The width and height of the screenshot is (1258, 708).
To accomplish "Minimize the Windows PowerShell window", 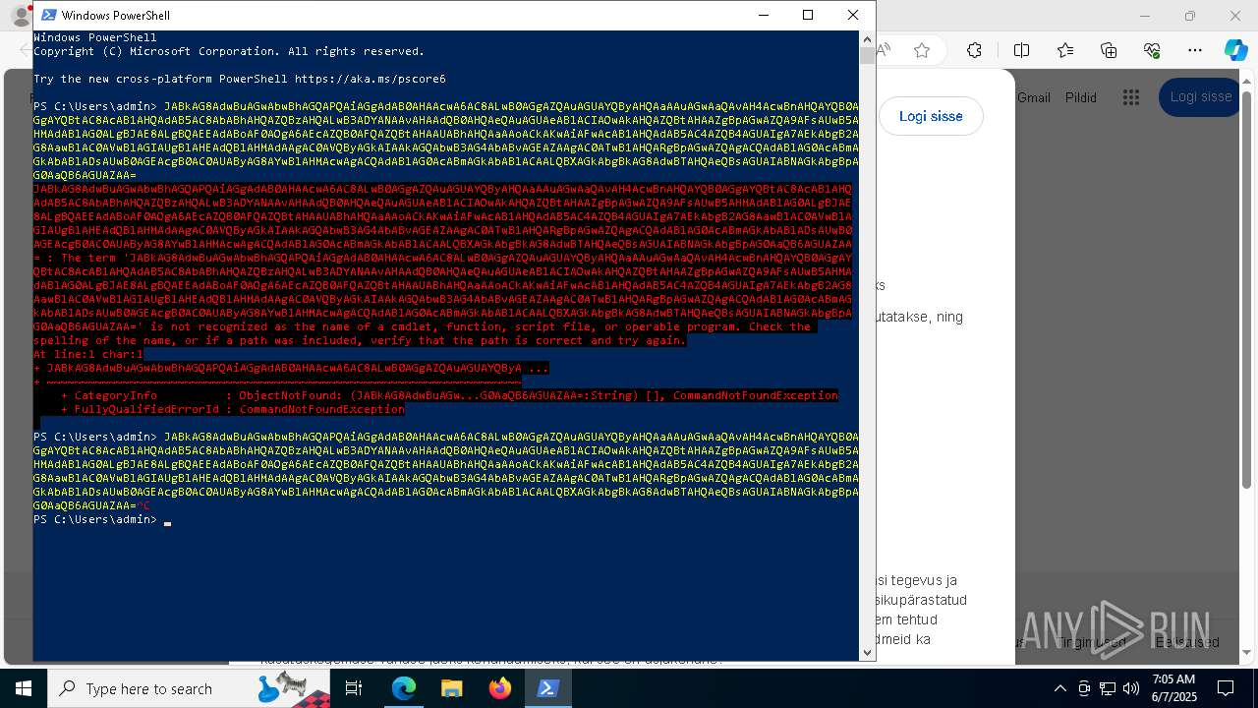I will pyautogui.click(x=763, y=15).
